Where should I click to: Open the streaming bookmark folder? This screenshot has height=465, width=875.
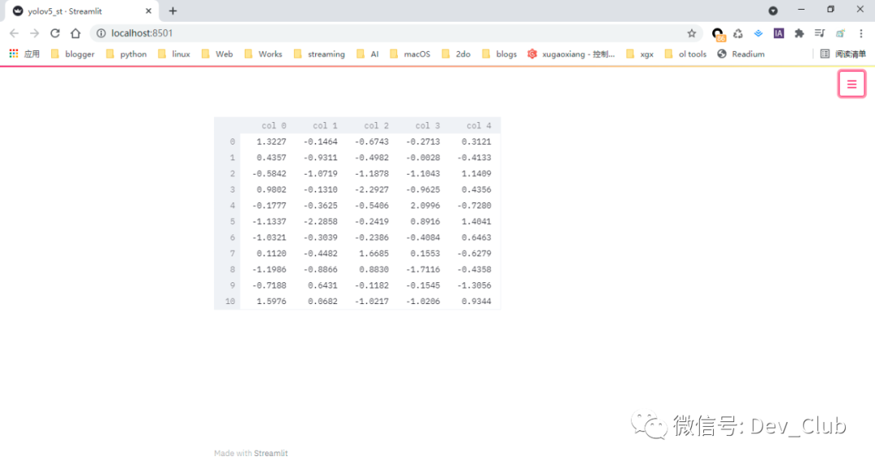tap(319, 54)
